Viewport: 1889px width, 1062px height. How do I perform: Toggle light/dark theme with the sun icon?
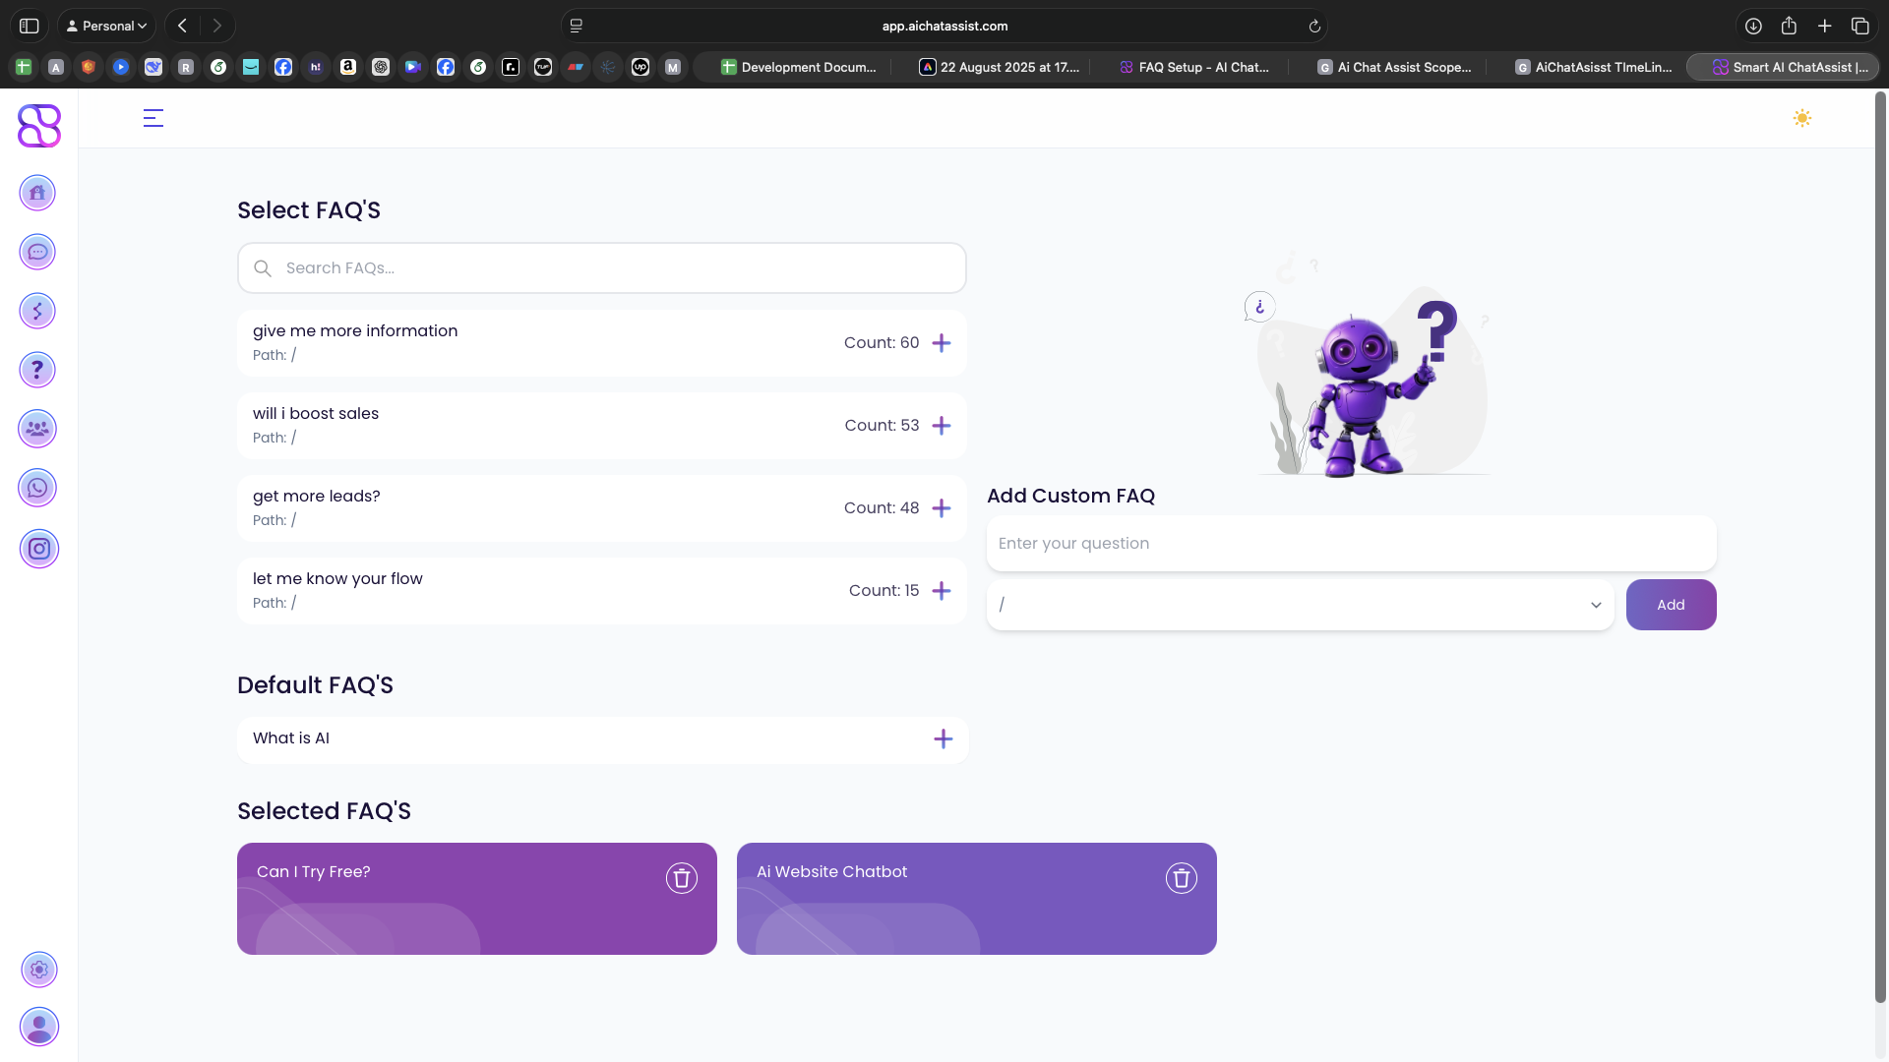pos(1802,118)
